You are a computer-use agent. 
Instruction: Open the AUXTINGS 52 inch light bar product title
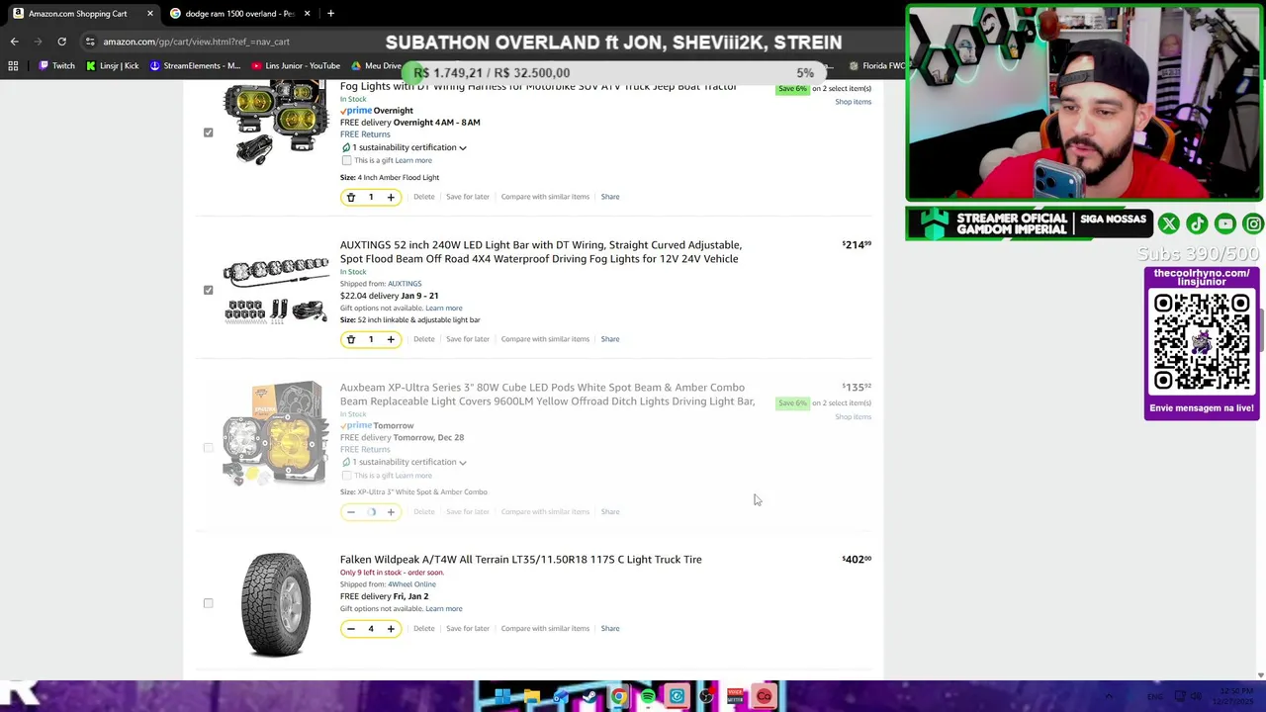(540, 252)
